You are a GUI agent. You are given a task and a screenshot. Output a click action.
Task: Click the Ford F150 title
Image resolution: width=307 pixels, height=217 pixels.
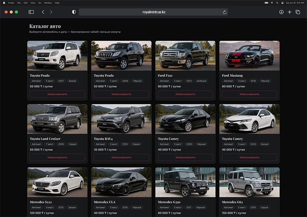[x=165, y=75]
